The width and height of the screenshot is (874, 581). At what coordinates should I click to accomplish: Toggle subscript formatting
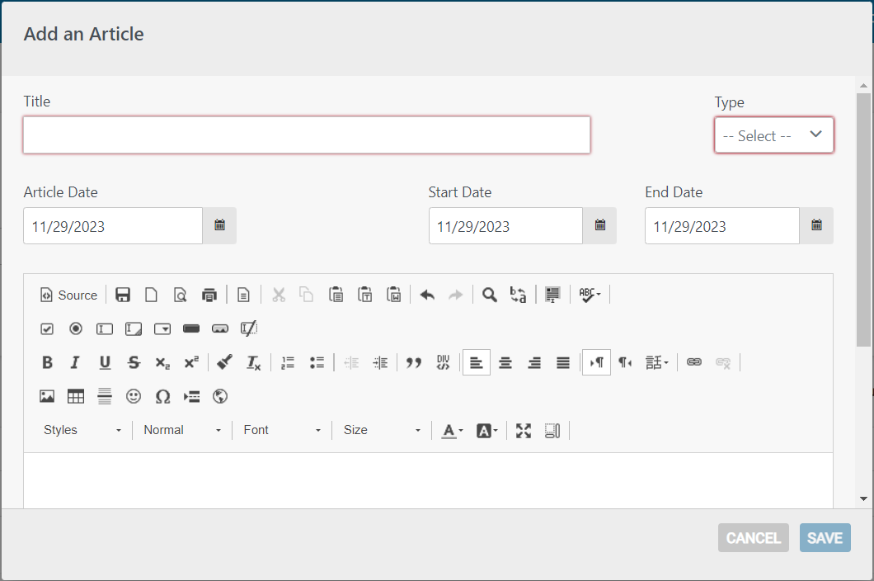coord(162,363)
